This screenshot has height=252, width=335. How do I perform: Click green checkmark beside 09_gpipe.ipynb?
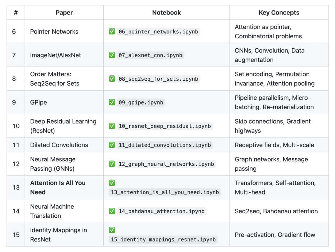[x=112, y=102]
